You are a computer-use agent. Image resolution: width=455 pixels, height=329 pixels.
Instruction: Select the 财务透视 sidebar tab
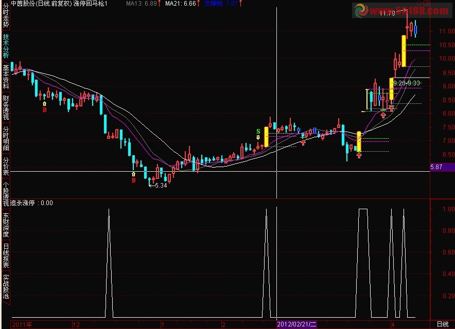coord(6,107)
